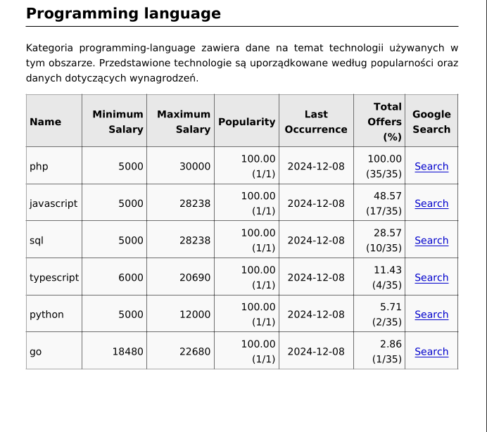Select the php name cell
Image resolution: width=487 pixels, height=432 pixels.
[39, 166]
